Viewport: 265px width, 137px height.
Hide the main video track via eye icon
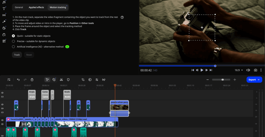(x=2, y=120)
